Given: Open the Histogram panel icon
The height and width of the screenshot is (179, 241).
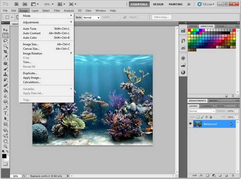Looking at the screenshot, I should [x=183, y=65].
